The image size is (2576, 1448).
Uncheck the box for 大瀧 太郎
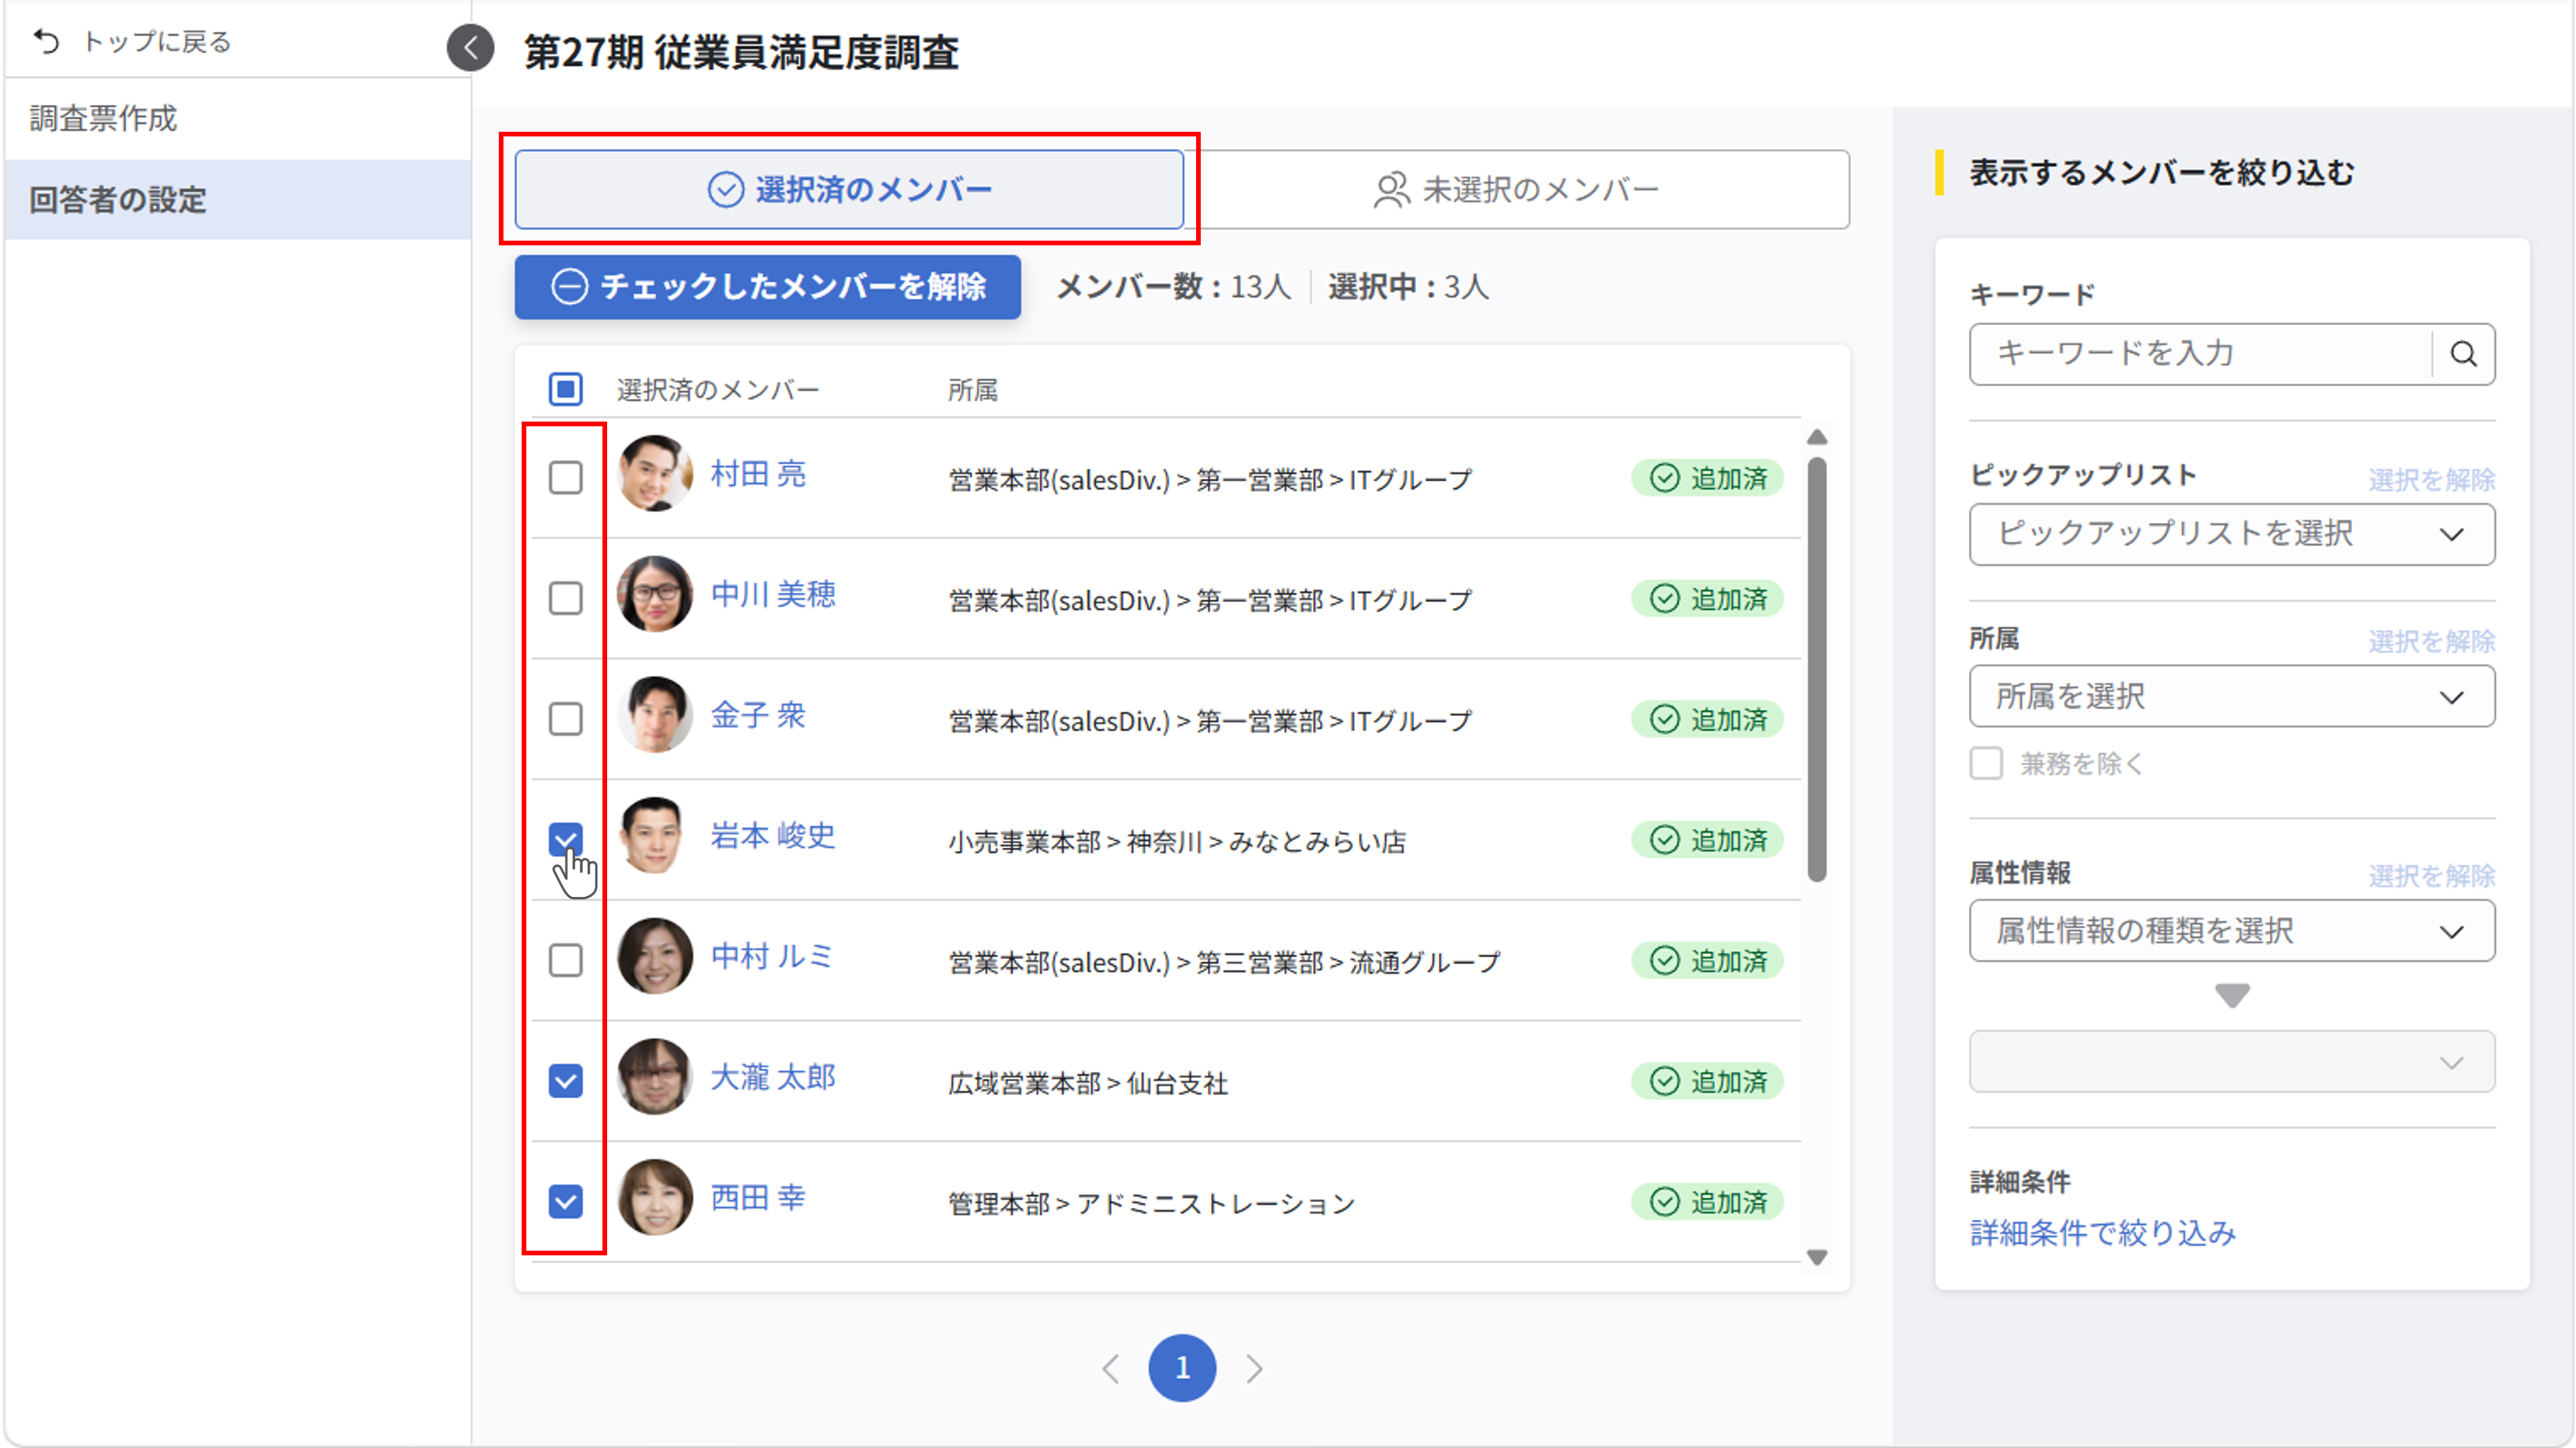point(566,1081)
